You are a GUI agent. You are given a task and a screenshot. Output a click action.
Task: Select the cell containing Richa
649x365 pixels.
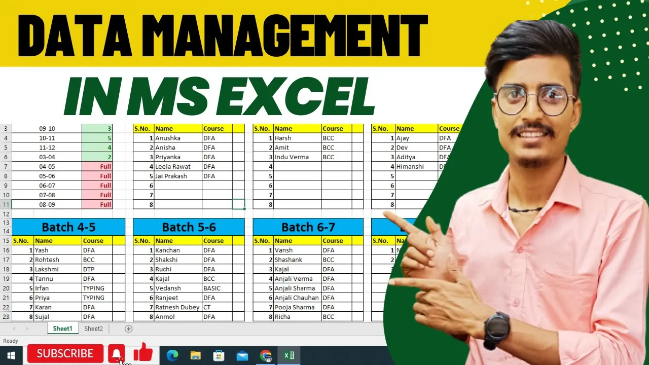[298, 317]
